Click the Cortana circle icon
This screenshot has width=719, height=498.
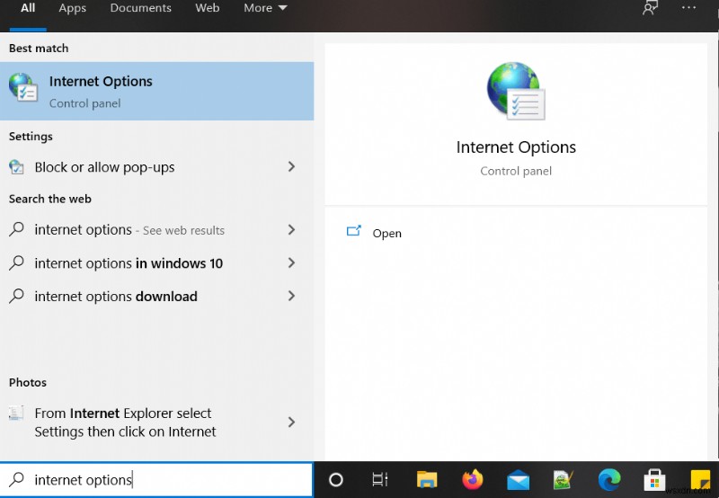(336, 480)
